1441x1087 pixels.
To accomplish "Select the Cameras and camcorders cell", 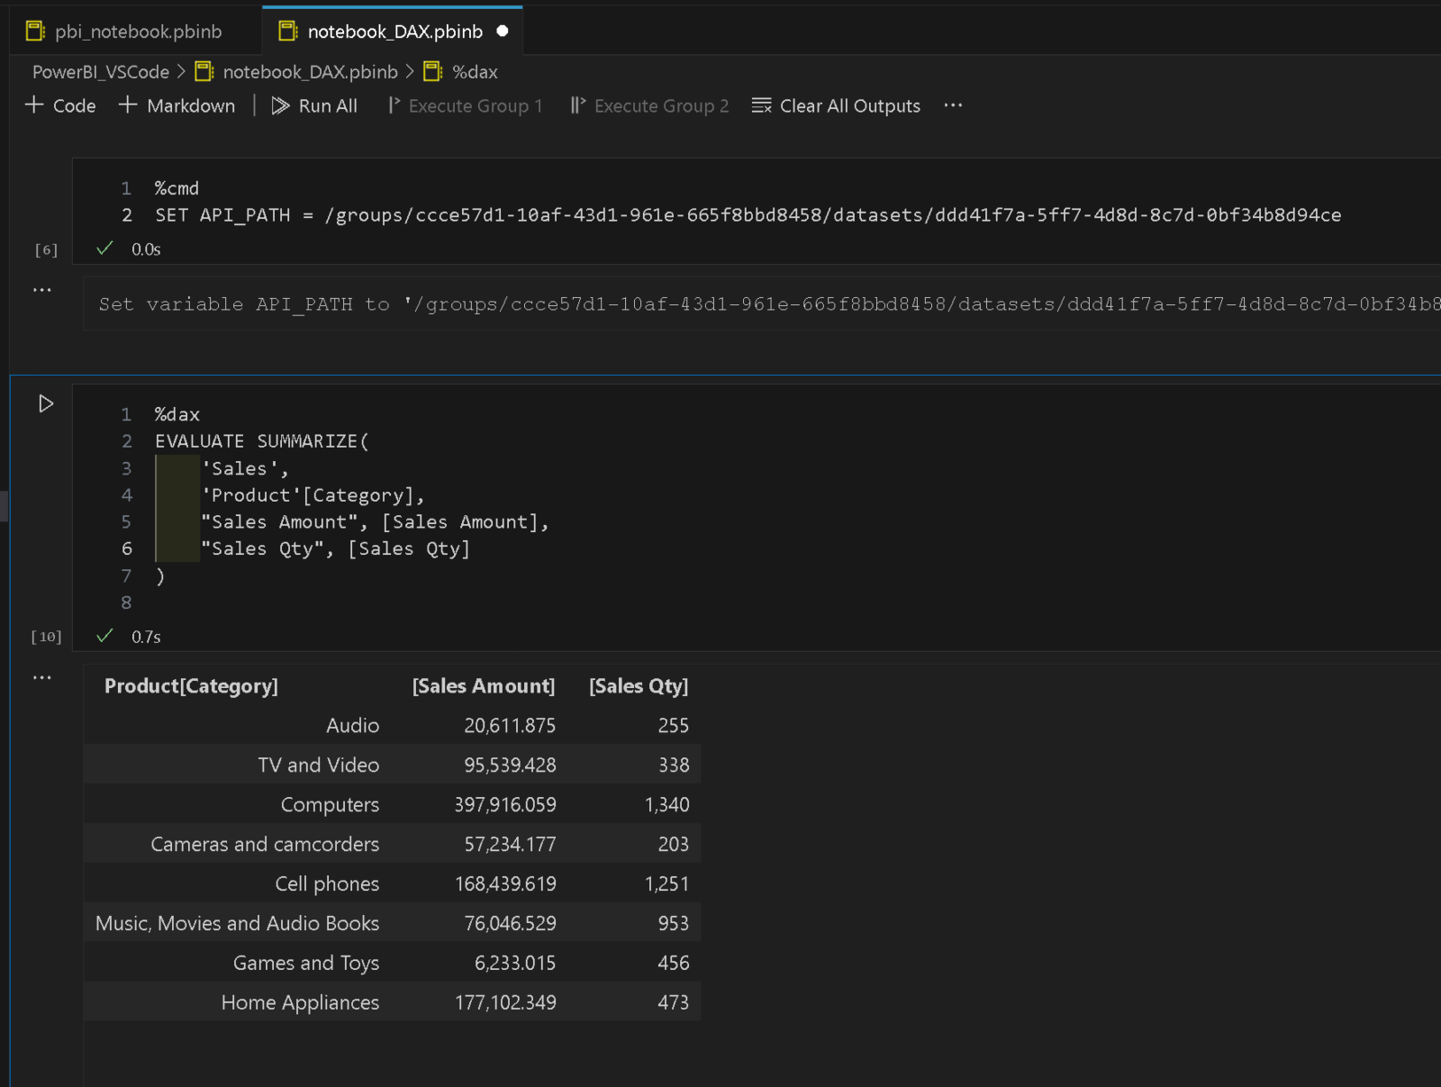I will (265, 845).
